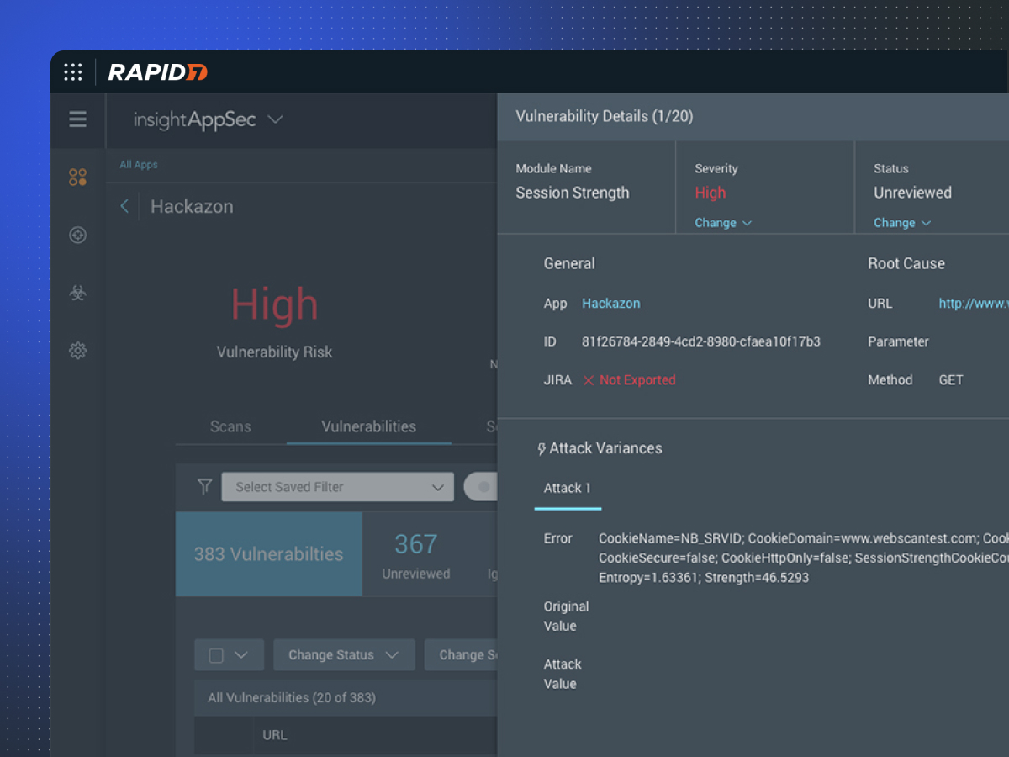This screenshot has height=757, width=1009.
Task: Open the Hackazon app link in General
Action: point(610,304)
